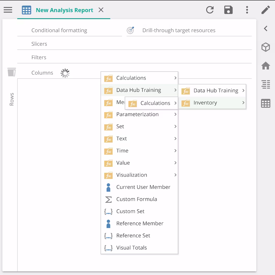Open the hamburger main menu
275x275 pixels.
pos(8,10)
